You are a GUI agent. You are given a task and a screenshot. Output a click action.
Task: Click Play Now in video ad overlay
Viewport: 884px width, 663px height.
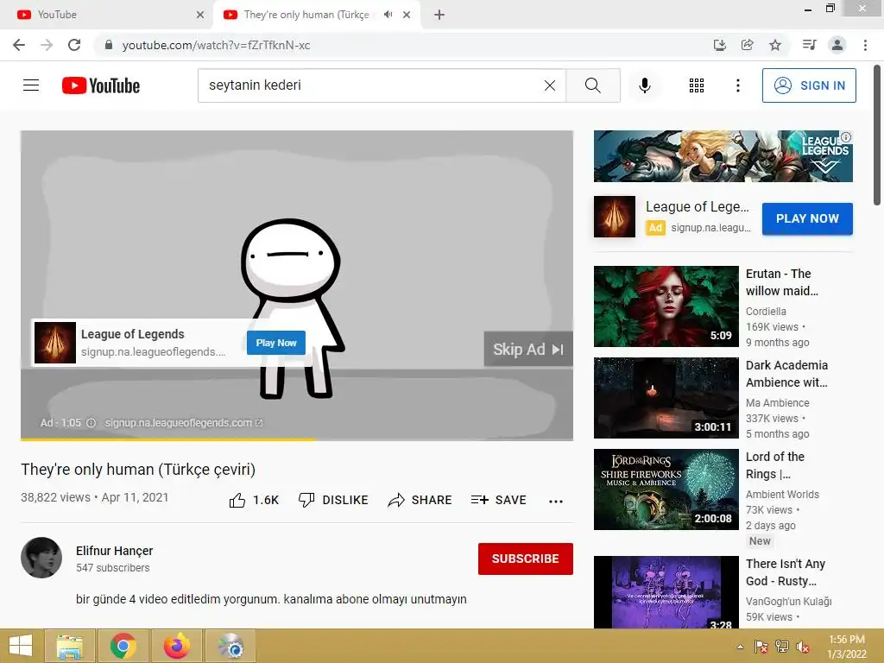coord(276,343)
